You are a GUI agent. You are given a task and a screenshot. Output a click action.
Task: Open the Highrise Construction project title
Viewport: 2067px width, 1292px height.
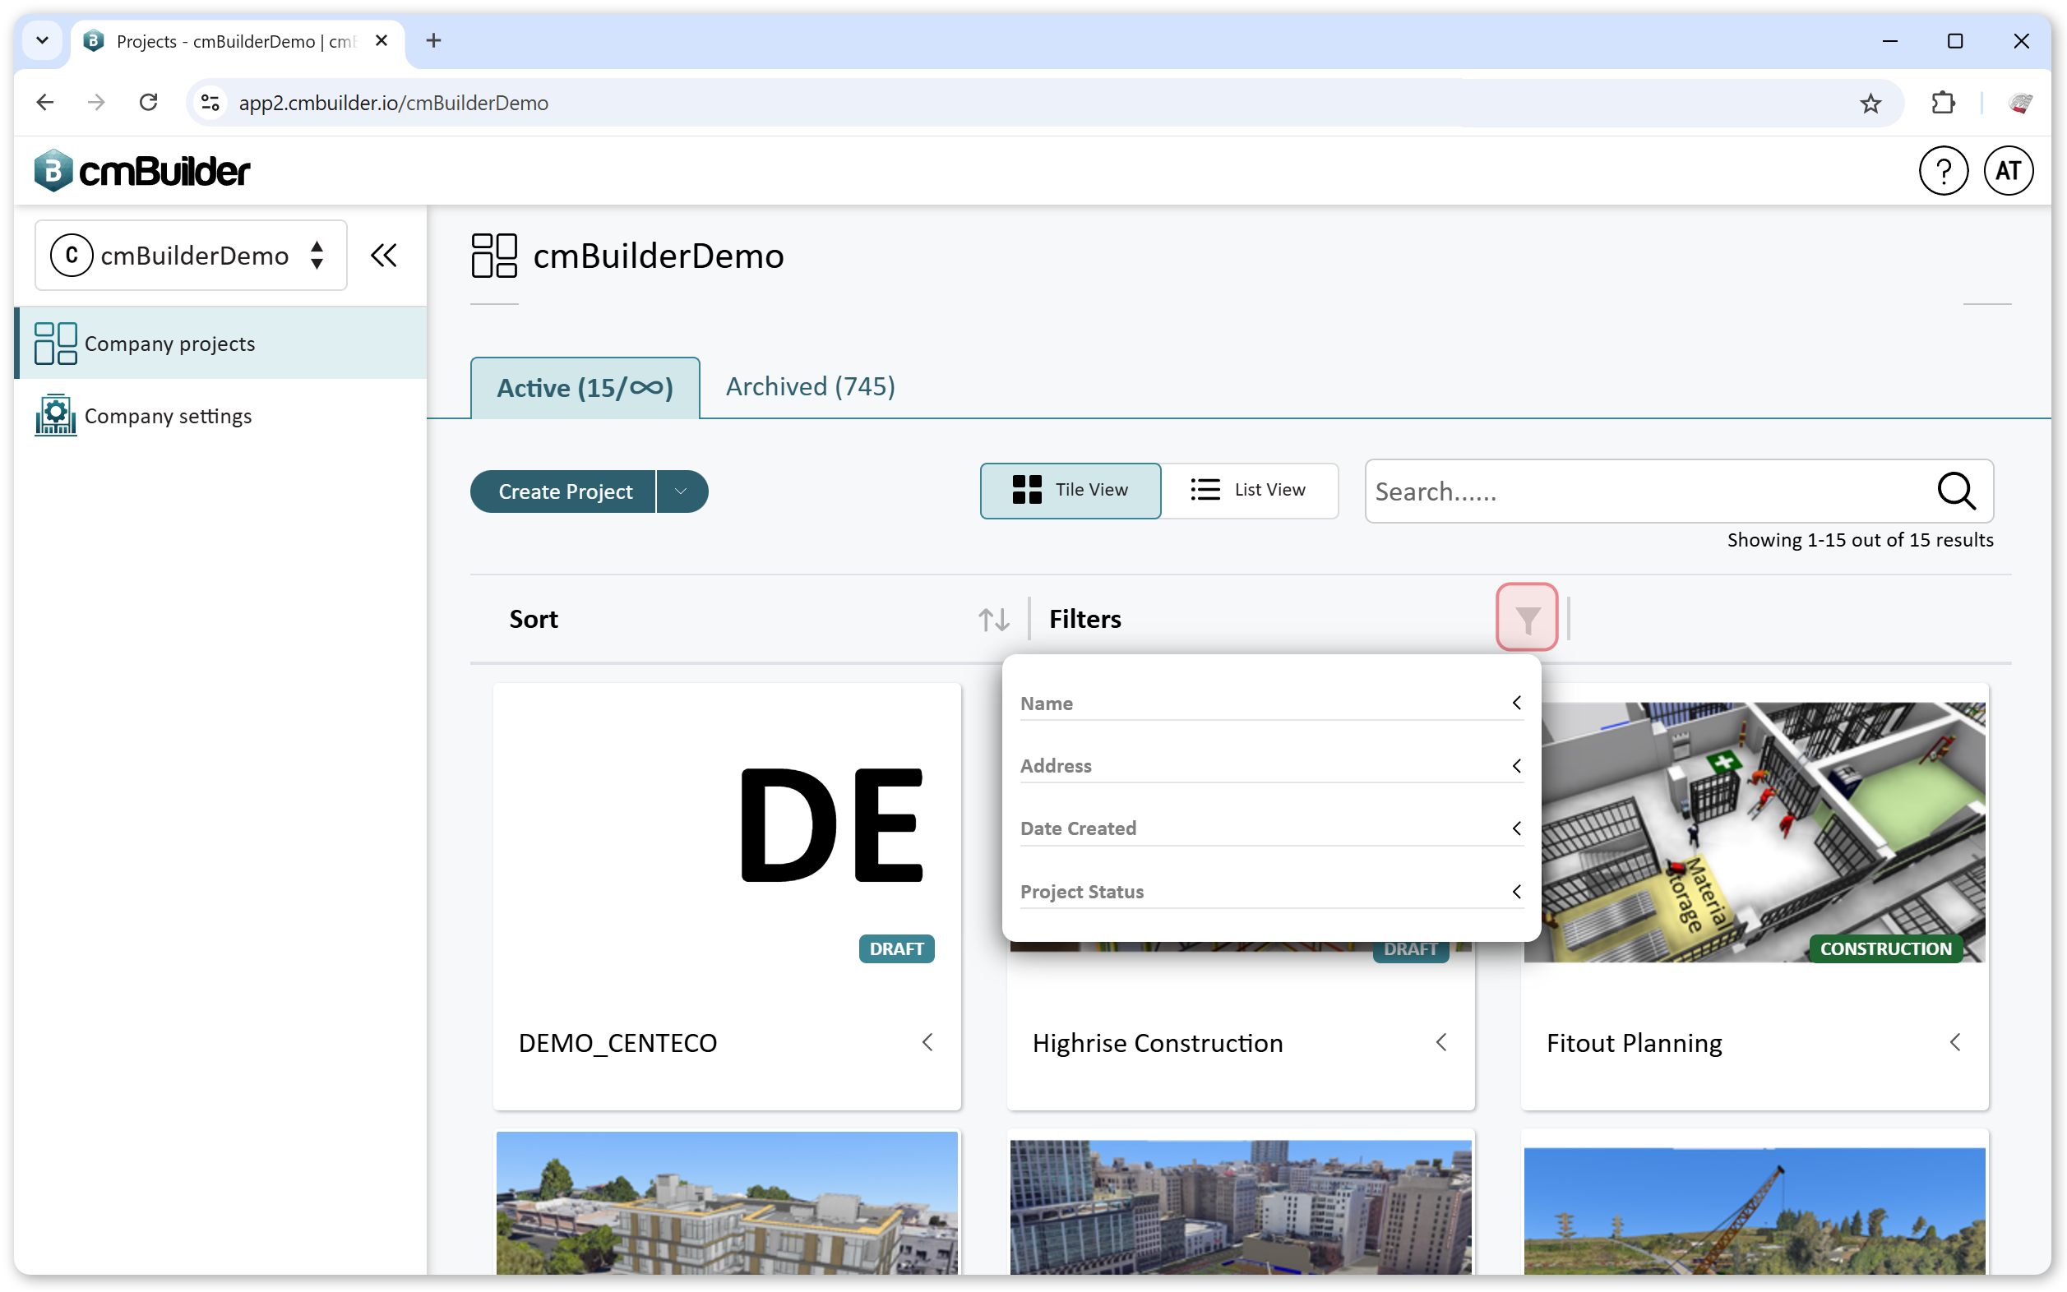pyautogui.click(x=1158, y=1042)
